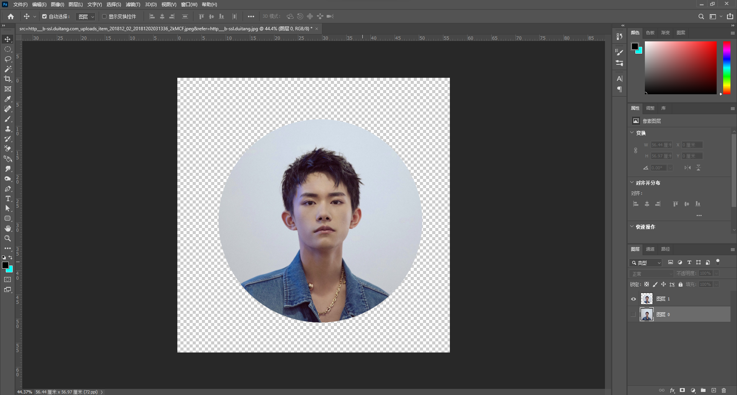
Task: Select the Lasso tool
Action: tap(8, 59)
